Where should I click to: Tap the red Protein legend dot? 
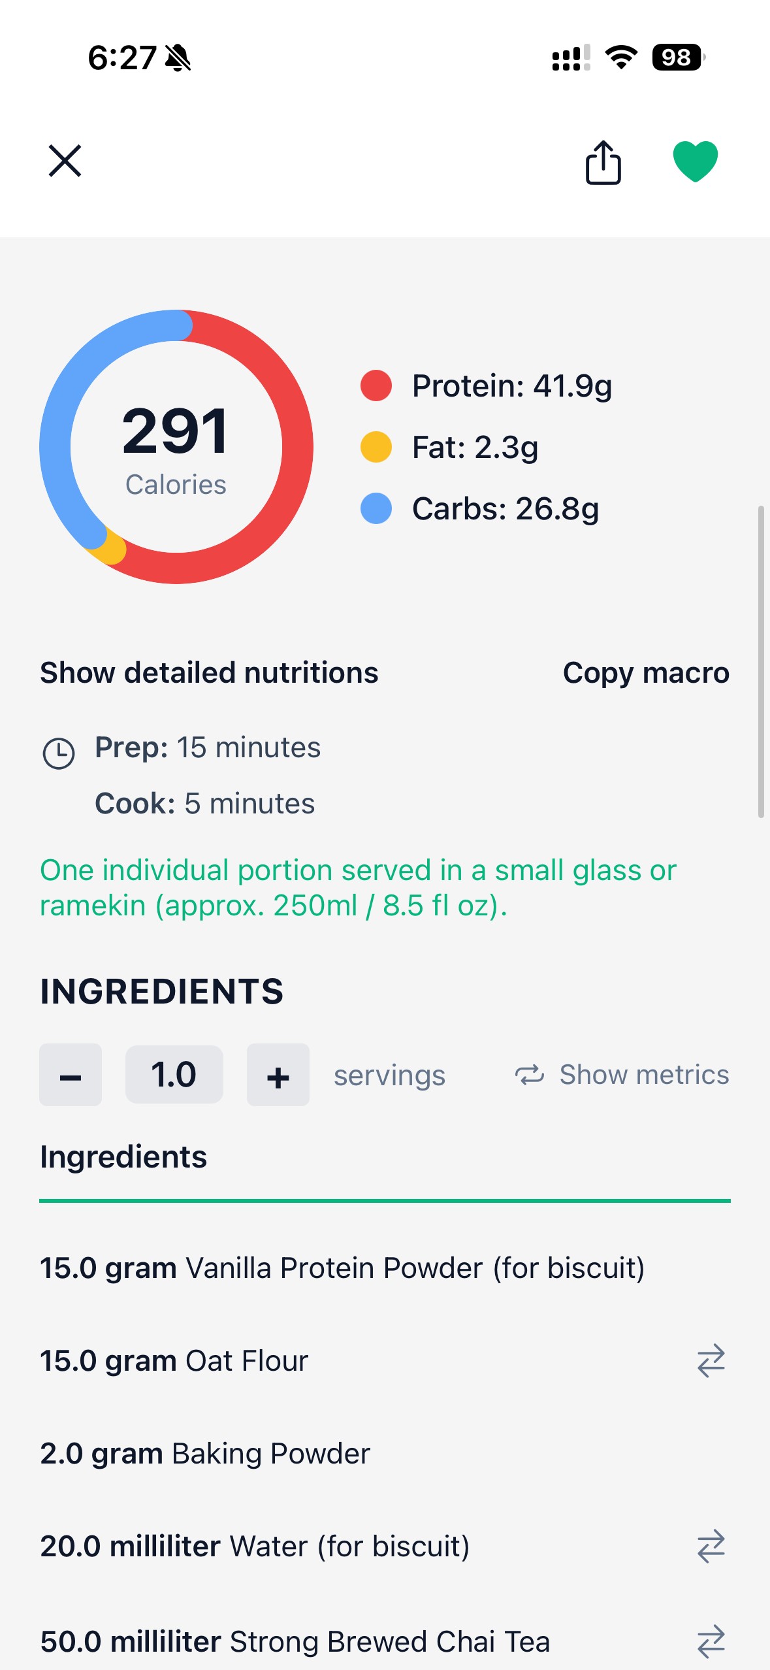click(x=376, y=385)
